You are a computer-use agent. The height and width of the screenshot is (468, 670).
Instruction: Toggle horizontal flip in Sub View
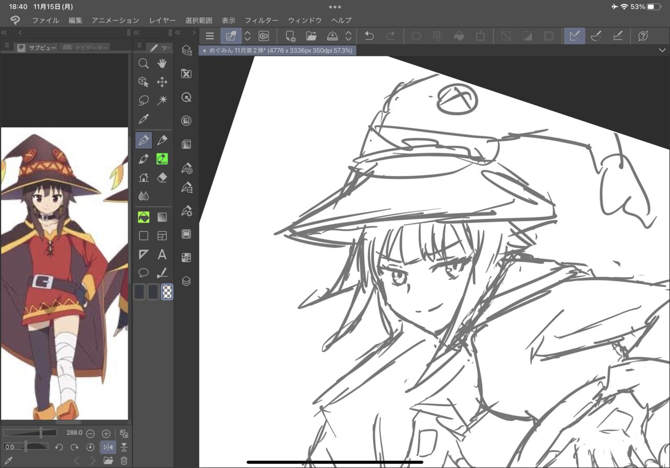[108, 447]
